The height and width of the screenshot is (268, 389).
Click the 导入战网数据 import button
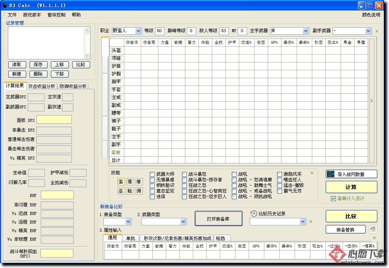(351, 174)
